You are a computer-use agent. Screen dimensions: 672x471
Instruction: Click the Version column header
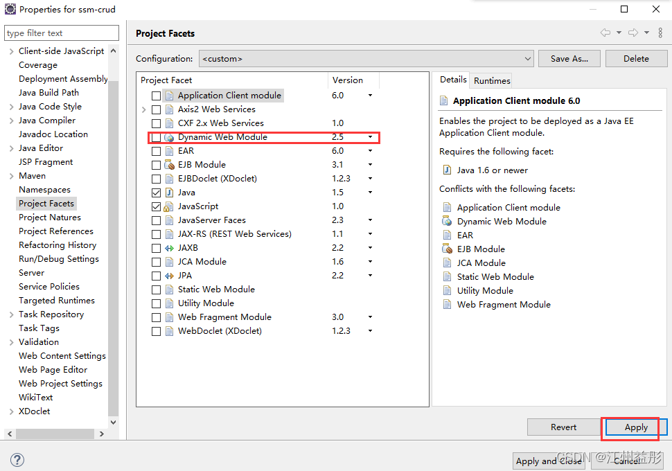[x=353, y=80]
